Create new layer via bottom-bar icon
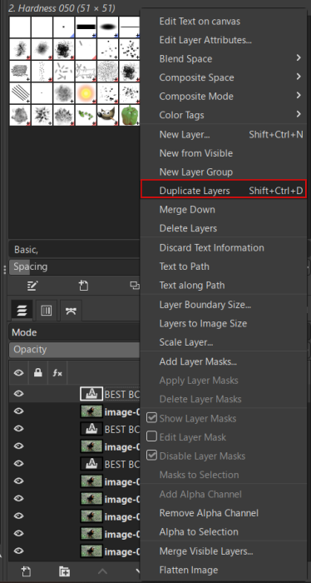 (26, 571)
